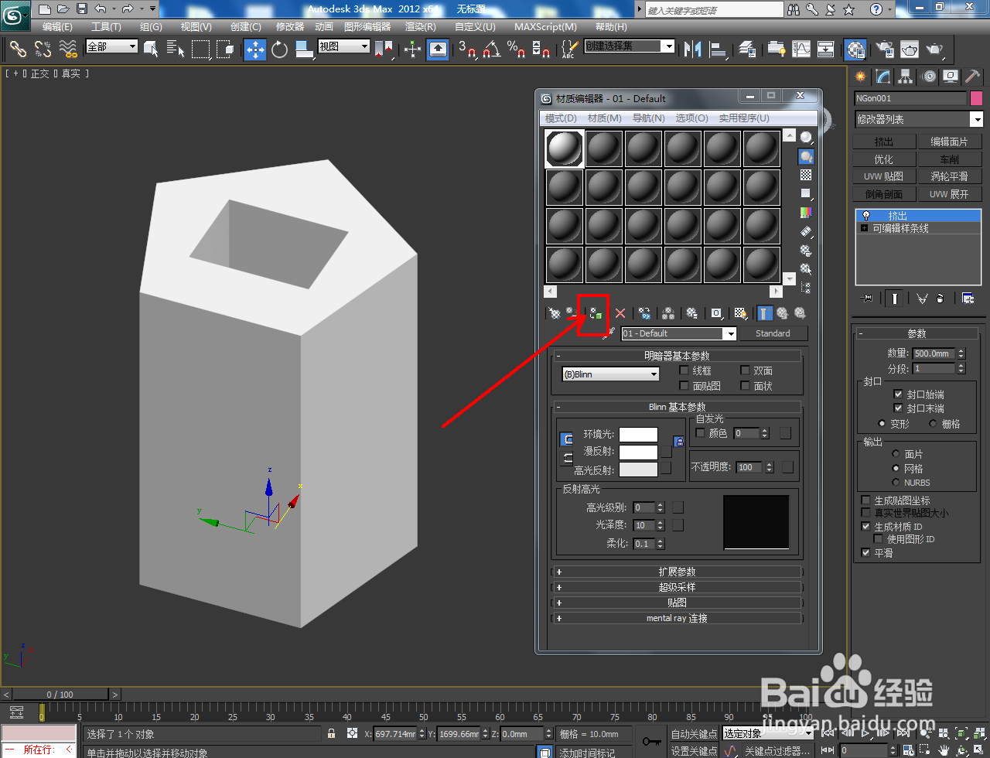Click Put to Library icon

click(692, 313)
